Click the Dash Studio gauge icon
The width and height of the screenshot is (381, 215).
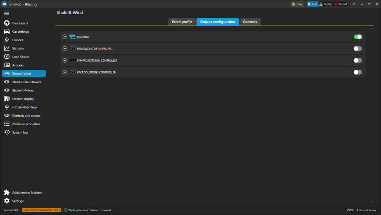pos(7,56)
